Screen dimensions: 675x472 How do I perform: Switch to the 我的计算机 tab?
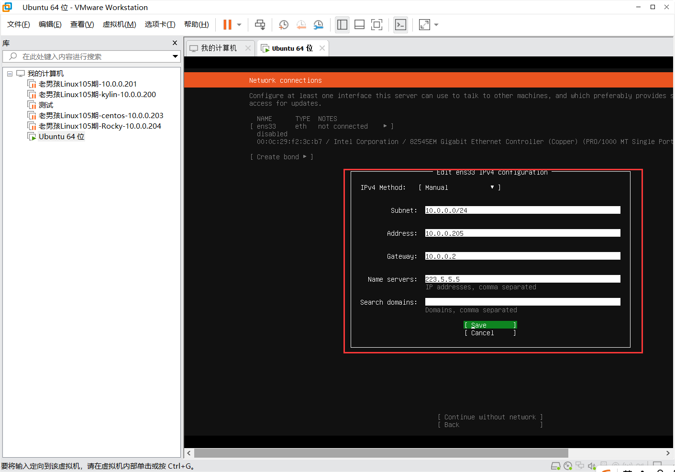click(x=219, y=48)
